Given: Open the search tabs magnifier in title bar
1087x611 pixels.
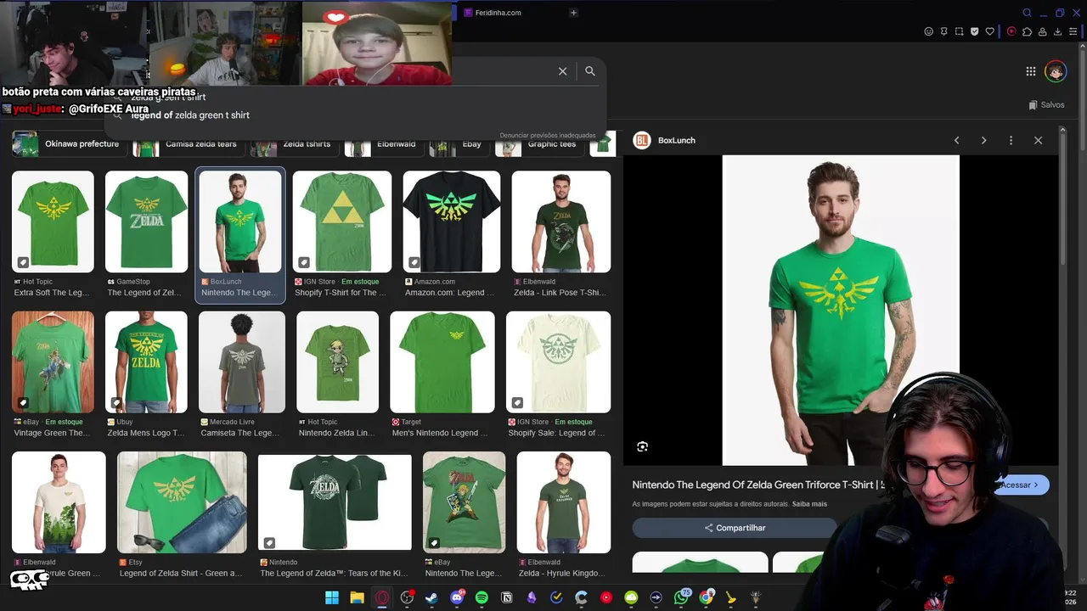Looking at the screenshot, I should tap(1027, 13).
